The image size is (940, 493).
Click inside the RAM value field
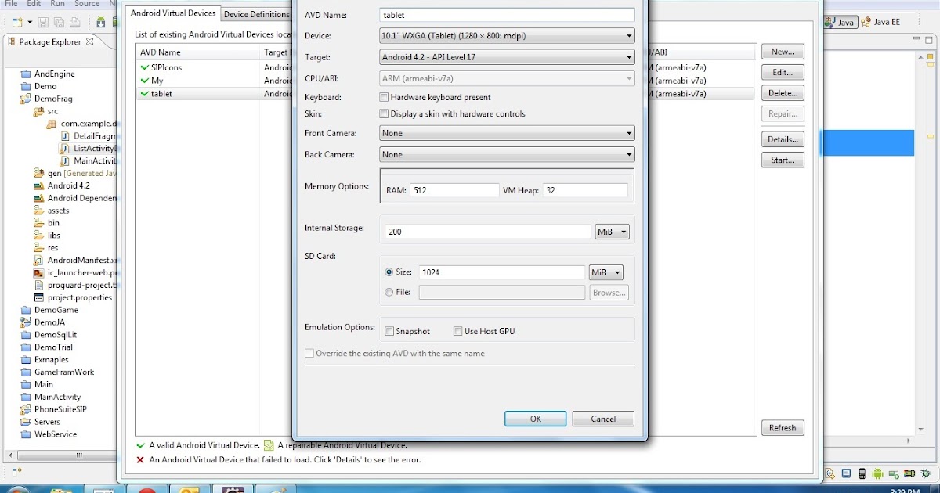click(454, 189)
